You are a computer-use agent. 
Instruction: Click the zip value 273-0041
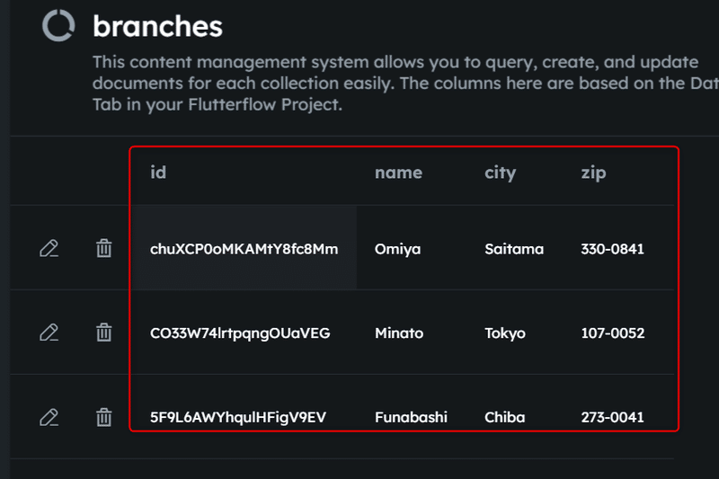pyautogui.click(x=612, y=417)
